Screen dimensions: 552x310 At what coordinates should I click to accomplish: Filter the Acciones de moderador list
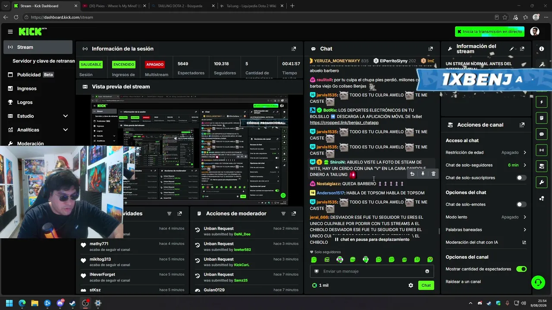(x=283, y=214)
